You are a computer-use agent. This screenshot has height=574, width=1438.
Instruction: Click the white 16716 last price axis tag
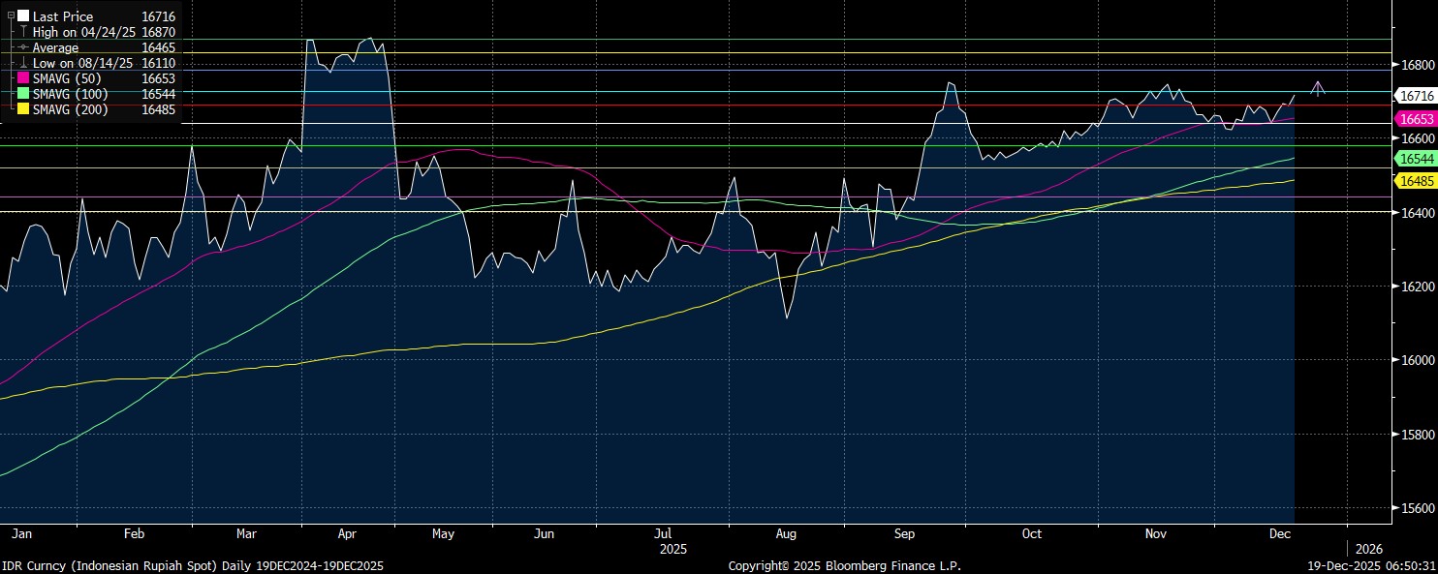1416,96
